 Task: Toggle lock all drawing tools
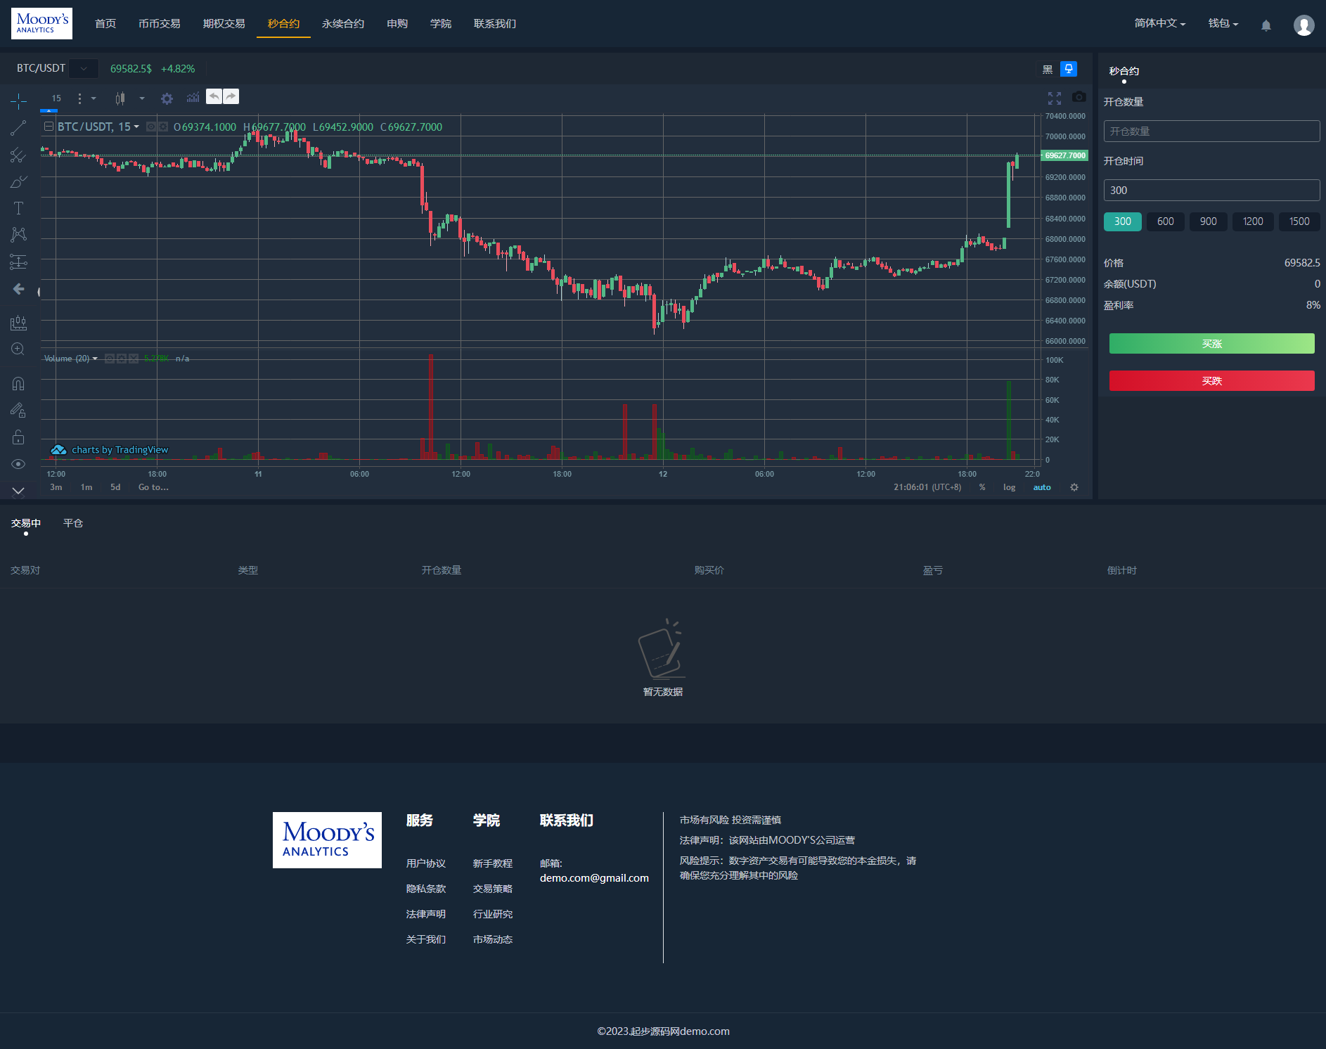pos(18,437)
